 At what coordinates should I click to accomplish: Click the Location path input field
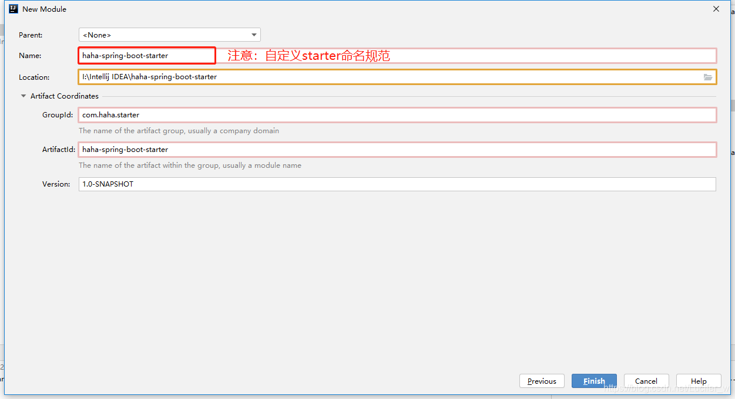tap(397, 77)
